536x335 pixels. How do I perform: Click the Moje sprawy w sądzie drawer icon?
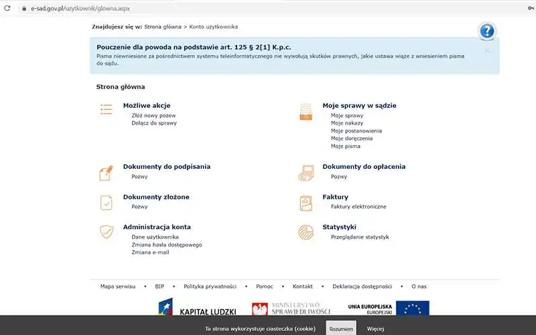point(306,112)
